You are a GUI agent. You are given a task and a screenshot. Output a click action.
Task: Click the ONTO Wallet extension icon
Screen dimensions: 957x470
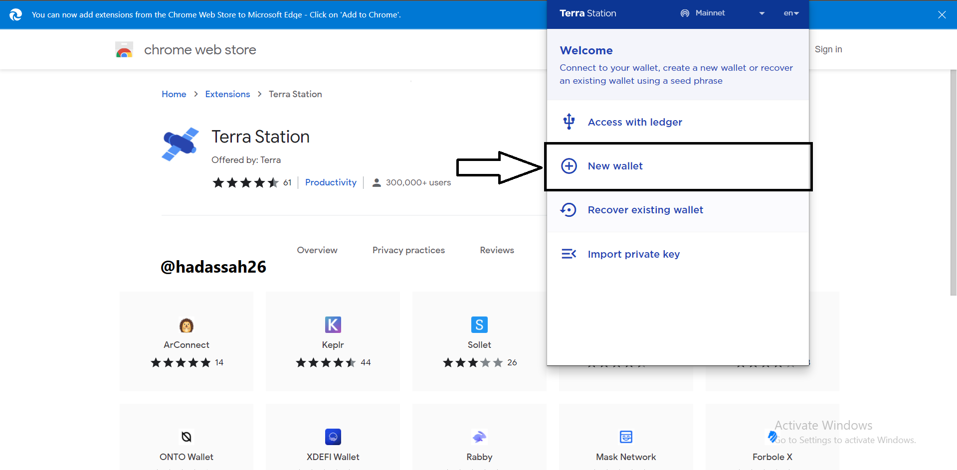click(187, 437)
